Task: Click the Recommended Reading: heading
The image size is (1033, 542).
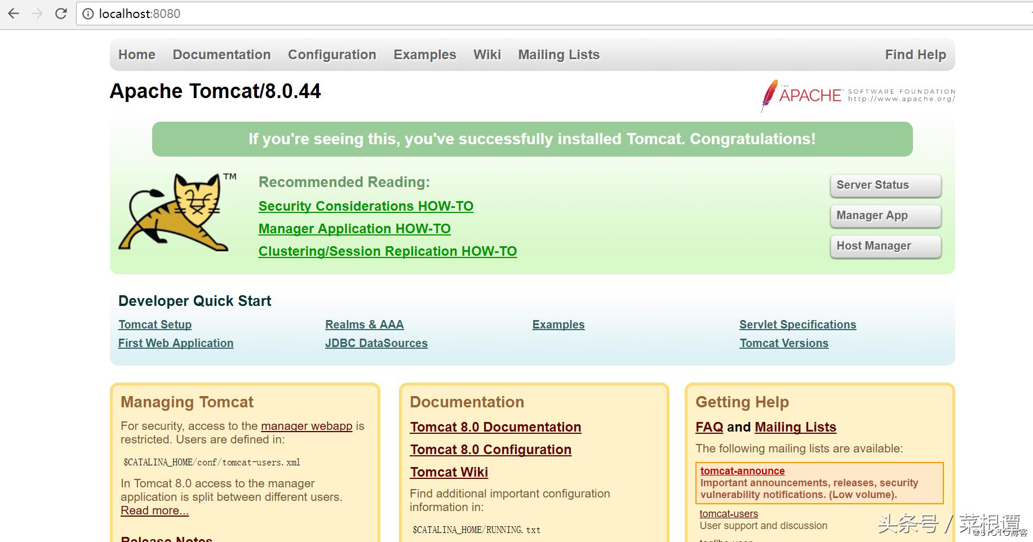Action: (344, 182)
